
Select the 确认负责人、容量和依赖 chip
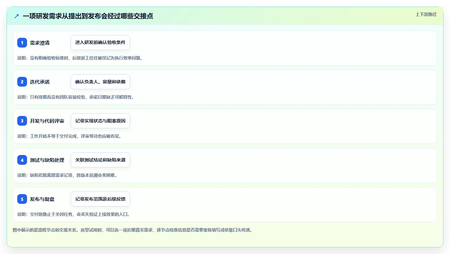click(x=100, y=82)
